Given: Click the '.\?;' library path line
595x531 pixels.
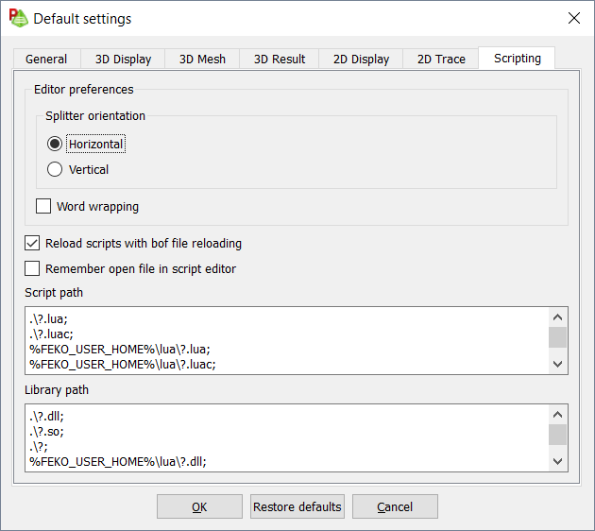Looking at the screenshot, I should point(39,447).
